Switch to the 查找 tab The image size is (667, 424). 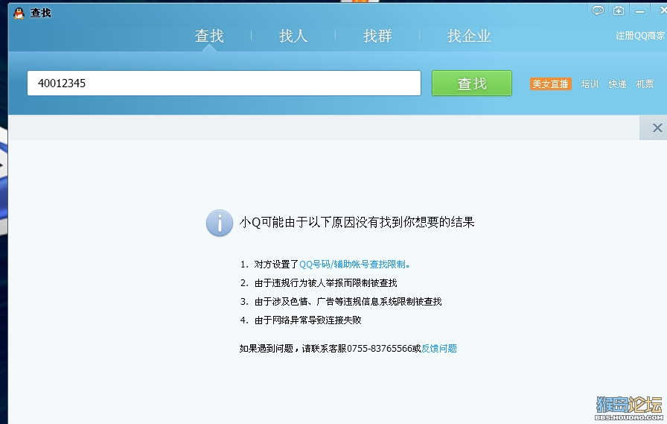pyautogui.click(x=209, y=36)
